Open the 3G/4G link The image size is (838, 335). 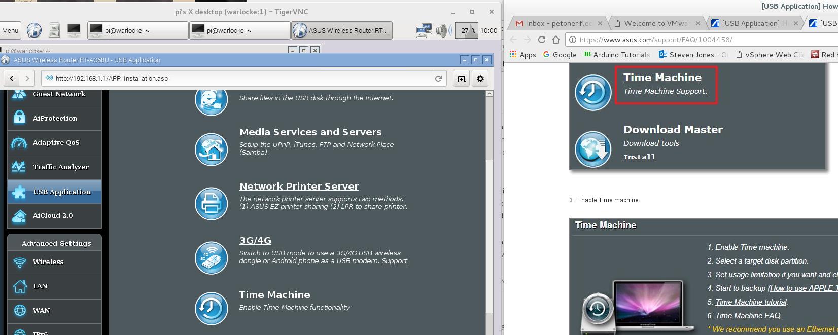(x=255, y=241)
